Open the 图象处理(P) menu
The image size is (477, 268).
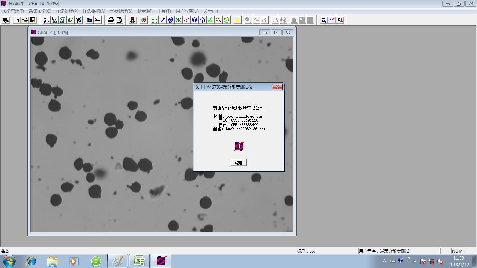pyautogui.click(x=67, y=11)
